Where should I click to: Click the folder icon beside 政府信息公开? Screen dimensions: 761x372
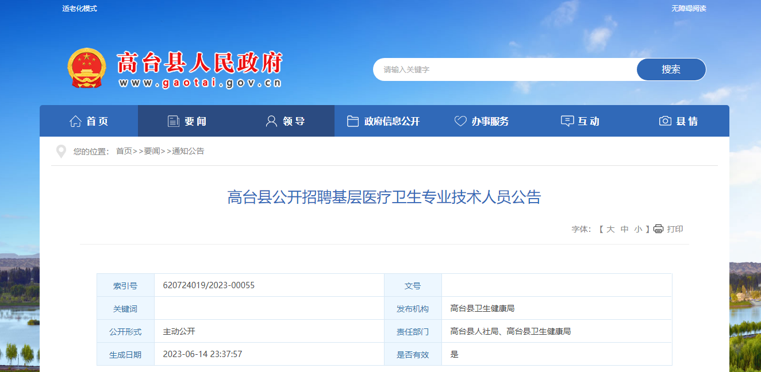353,121
